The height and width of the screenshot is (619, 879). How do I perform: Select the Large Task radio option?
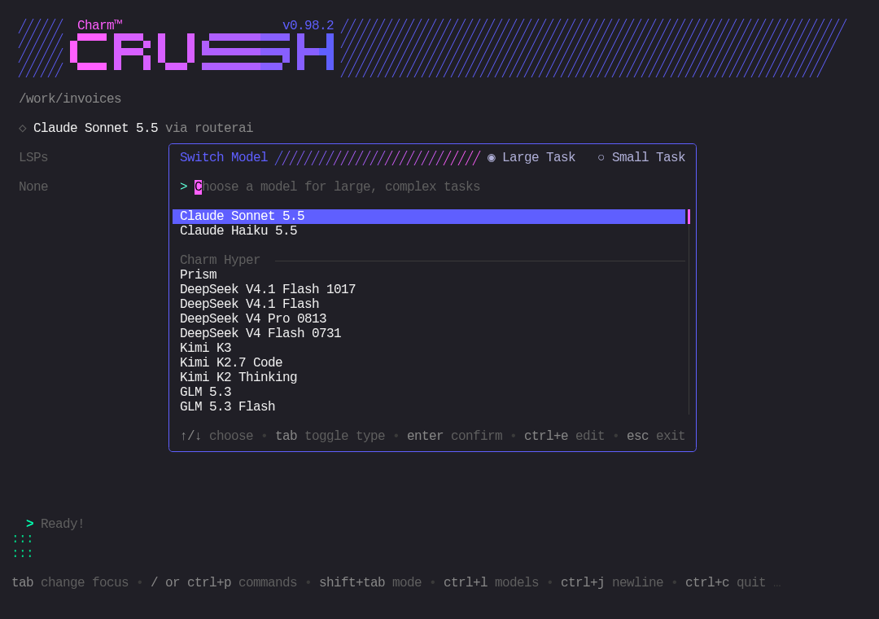[x=531, y=157]
